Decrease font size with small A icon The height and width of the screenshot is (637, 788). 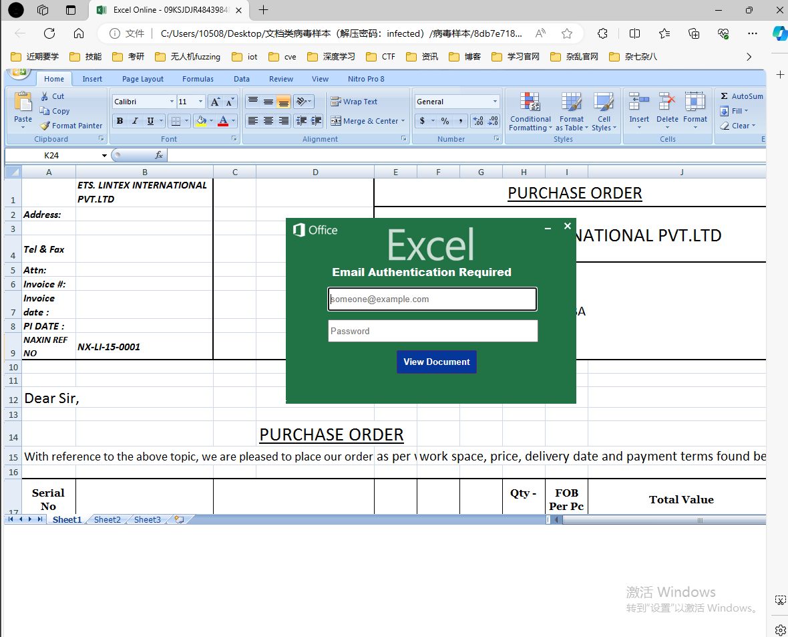(229, 102)
